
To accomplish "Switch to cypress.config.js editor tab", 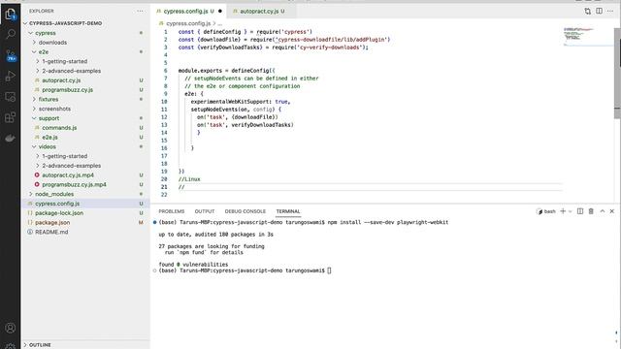I will 188,11.
